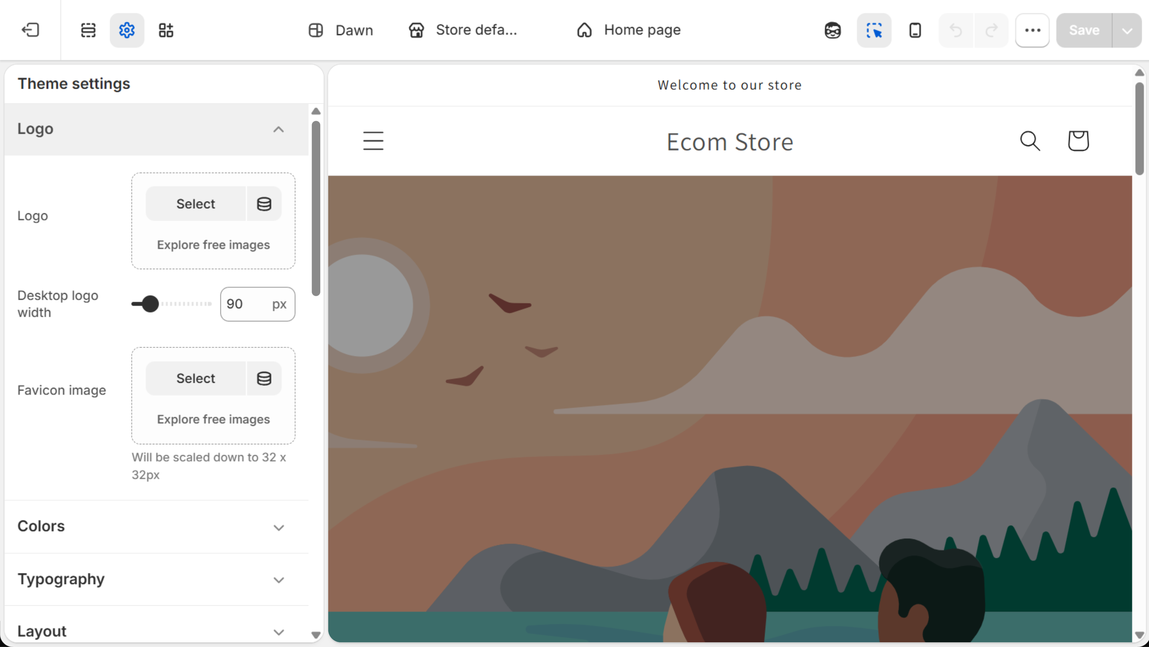1149x647 pixels.
Task: Switch to the mobile preview icon
Action: pos(915,30)
